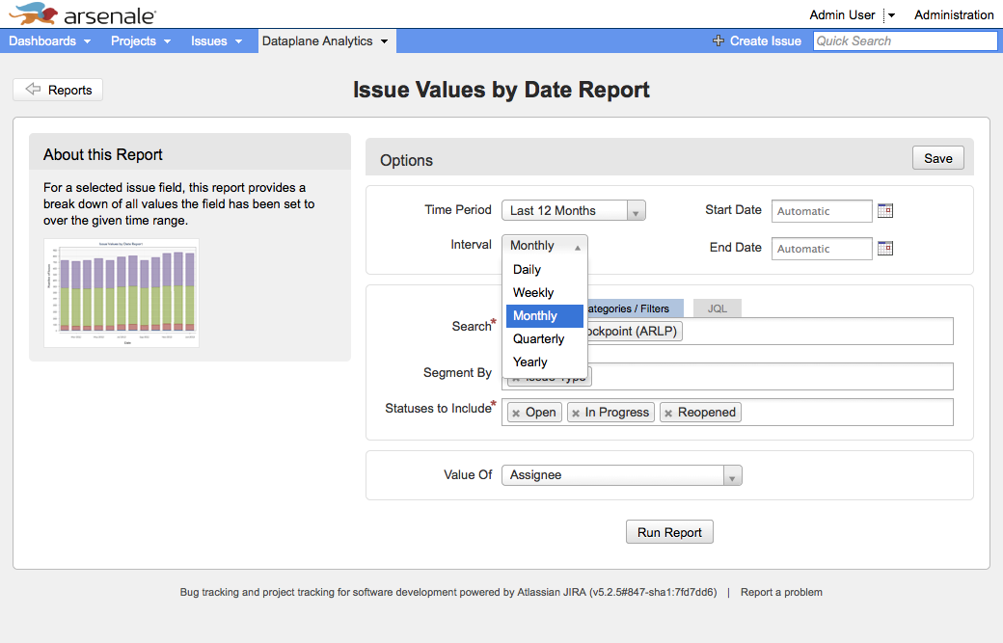Remove the Open status tag
The height and width of the screenshot is (643, 1003).
point(516,413)
